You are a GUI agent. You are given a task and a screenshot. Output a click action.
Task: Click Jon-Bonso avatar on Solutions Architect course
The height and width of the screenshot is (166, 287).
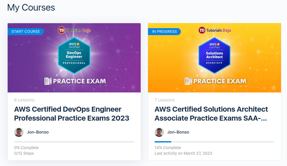(x=159, y=132)
